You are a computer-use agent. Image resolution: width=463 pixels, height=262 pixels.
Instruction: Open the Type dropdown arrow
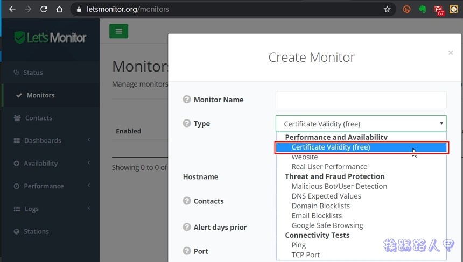point(441,123)
